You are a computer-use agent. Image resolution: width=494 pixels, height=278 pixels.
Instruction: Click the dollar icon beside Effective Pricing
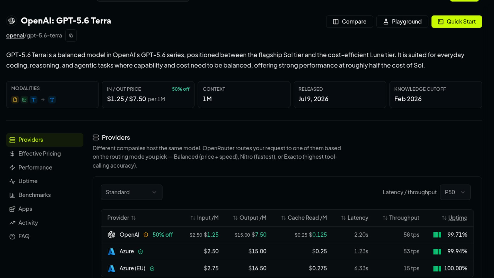12,154
